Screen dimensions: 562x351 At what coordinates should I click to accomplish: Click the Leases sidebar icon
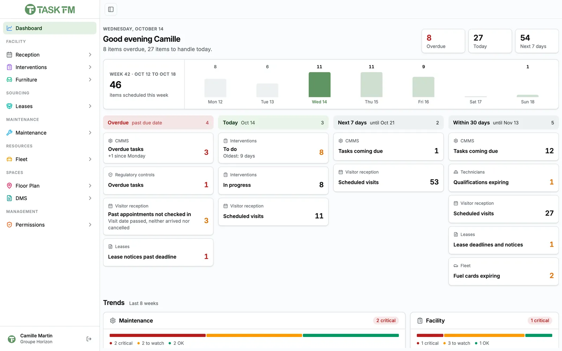coord(9,106)
